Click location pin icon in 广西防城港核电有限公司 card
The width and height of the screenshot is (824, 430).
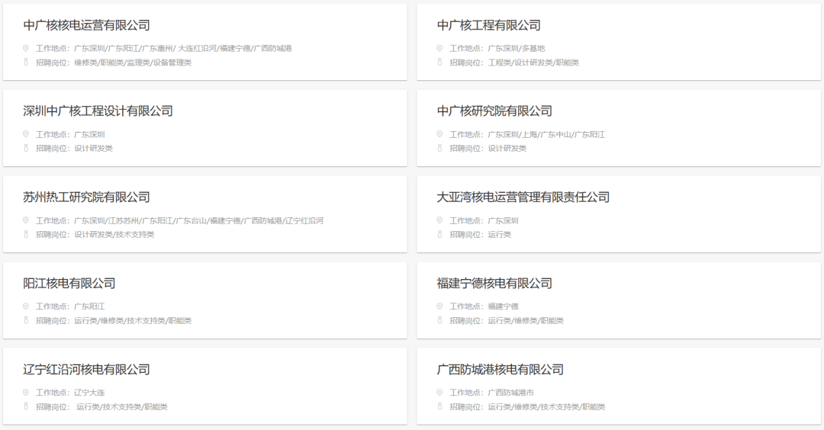pos(439,392)
